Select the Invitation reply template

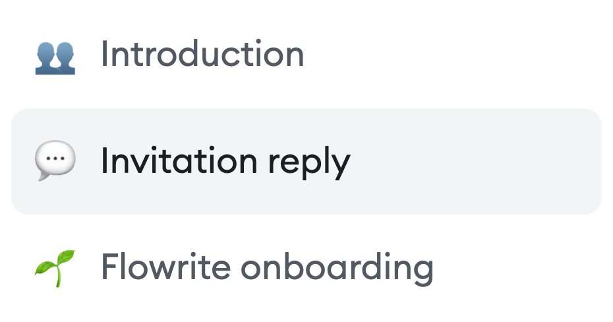[224, 162]
